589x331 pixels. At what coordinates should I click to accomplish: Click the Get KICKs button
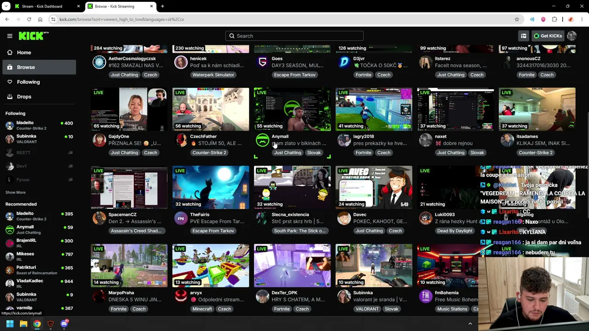[548, 36]
